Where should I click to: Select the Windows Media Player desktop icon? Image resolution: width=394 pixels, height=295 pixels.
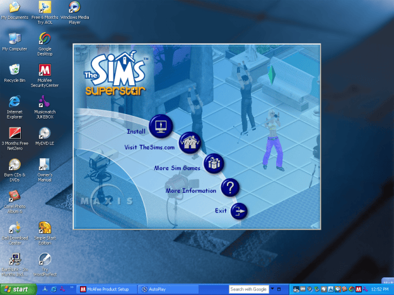pyautogui.click(x=74, y=13)
